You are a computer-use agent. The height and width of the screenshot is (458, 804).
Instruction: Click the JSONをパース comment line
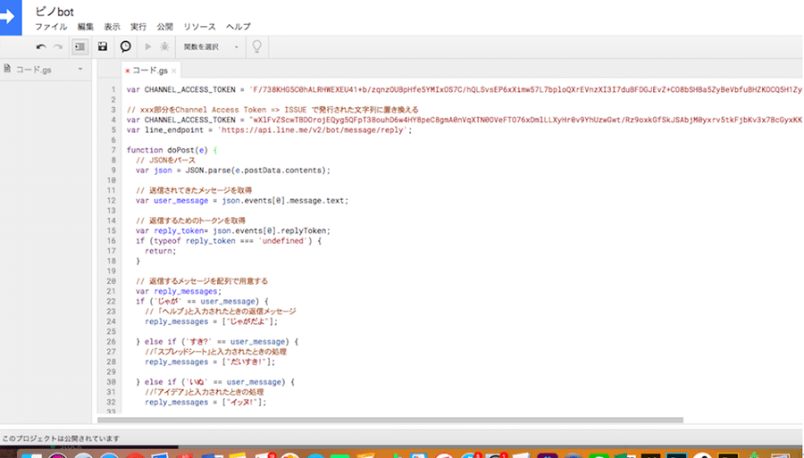click(x=165, y=160)
